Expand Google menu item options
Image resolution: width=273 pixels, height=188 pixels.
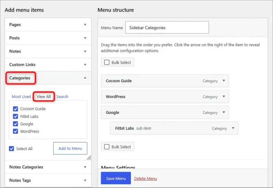coord(224,112)
